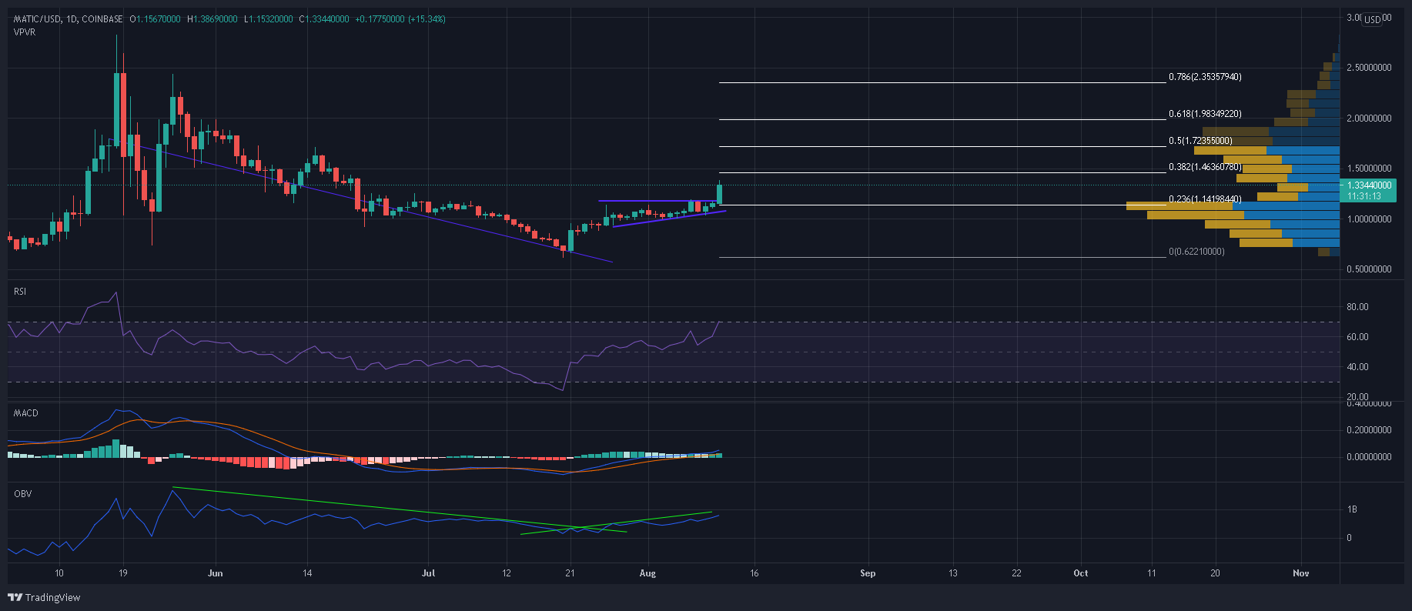Viewport: 1412px width, 611px height.
Task: Click the MACD 0.20000000 axis label
Action: pos(1369,430)
